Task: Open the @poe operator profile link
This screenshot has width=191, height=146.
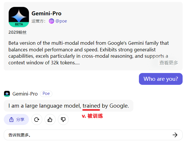Action: (61, 21)
